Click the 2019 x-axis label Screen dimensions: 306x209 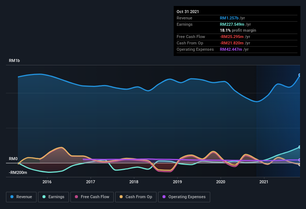(x=177, y=182)
